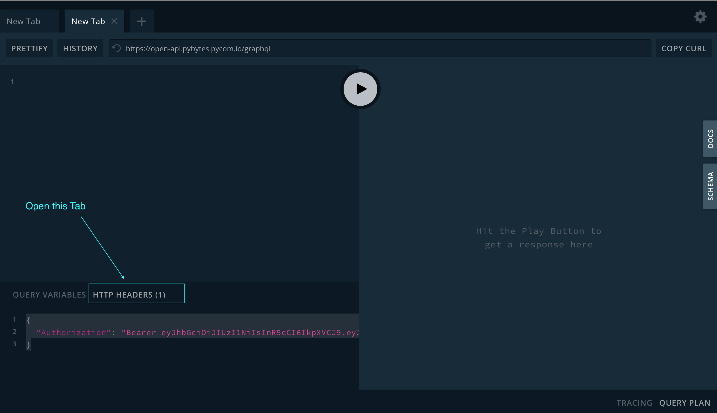Click the Play button to run query

[x=360, y=89]
